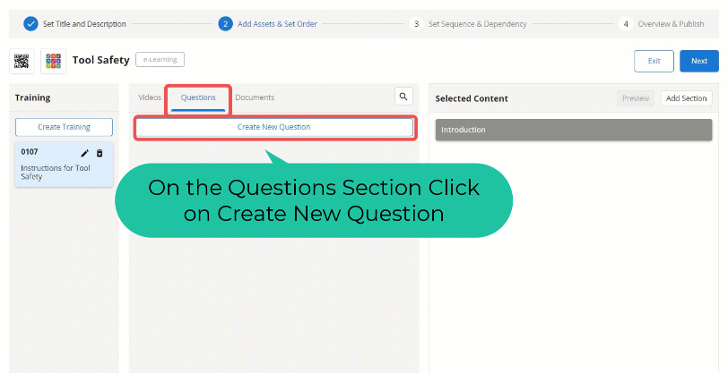Click the Training panel heading
This screenshot has width=728, height=373.
pos(32,97)
